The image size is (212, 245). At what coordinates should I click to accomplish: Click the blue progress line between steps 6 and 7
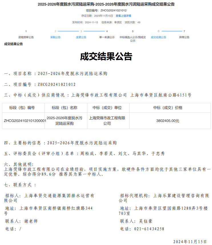click(171, 31)
